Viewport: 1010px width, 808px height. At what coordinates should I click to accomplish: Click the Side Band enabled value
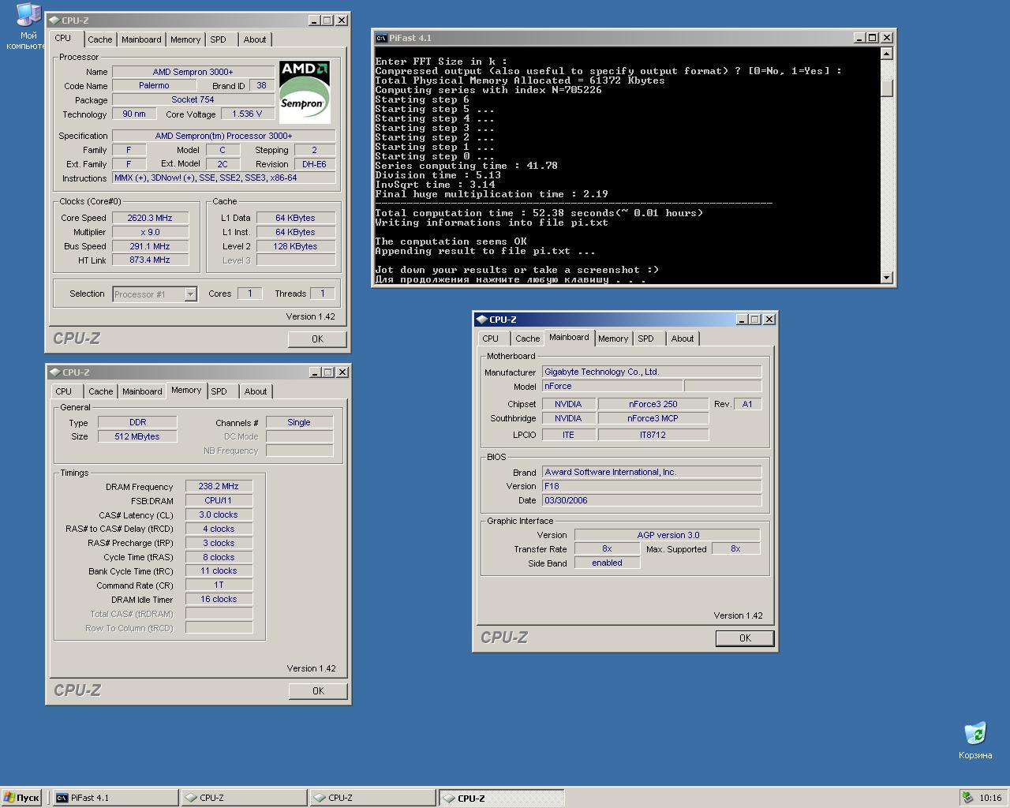tap(607, 563)
